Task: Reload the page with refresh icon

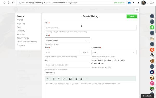Action: pos(13,3)
